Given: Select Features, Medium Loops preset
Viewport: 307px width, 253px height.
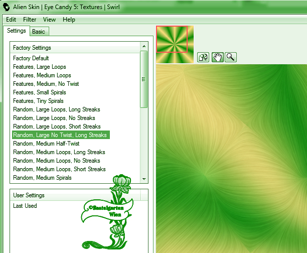Looking at the screenshot, I should [42, 75].
